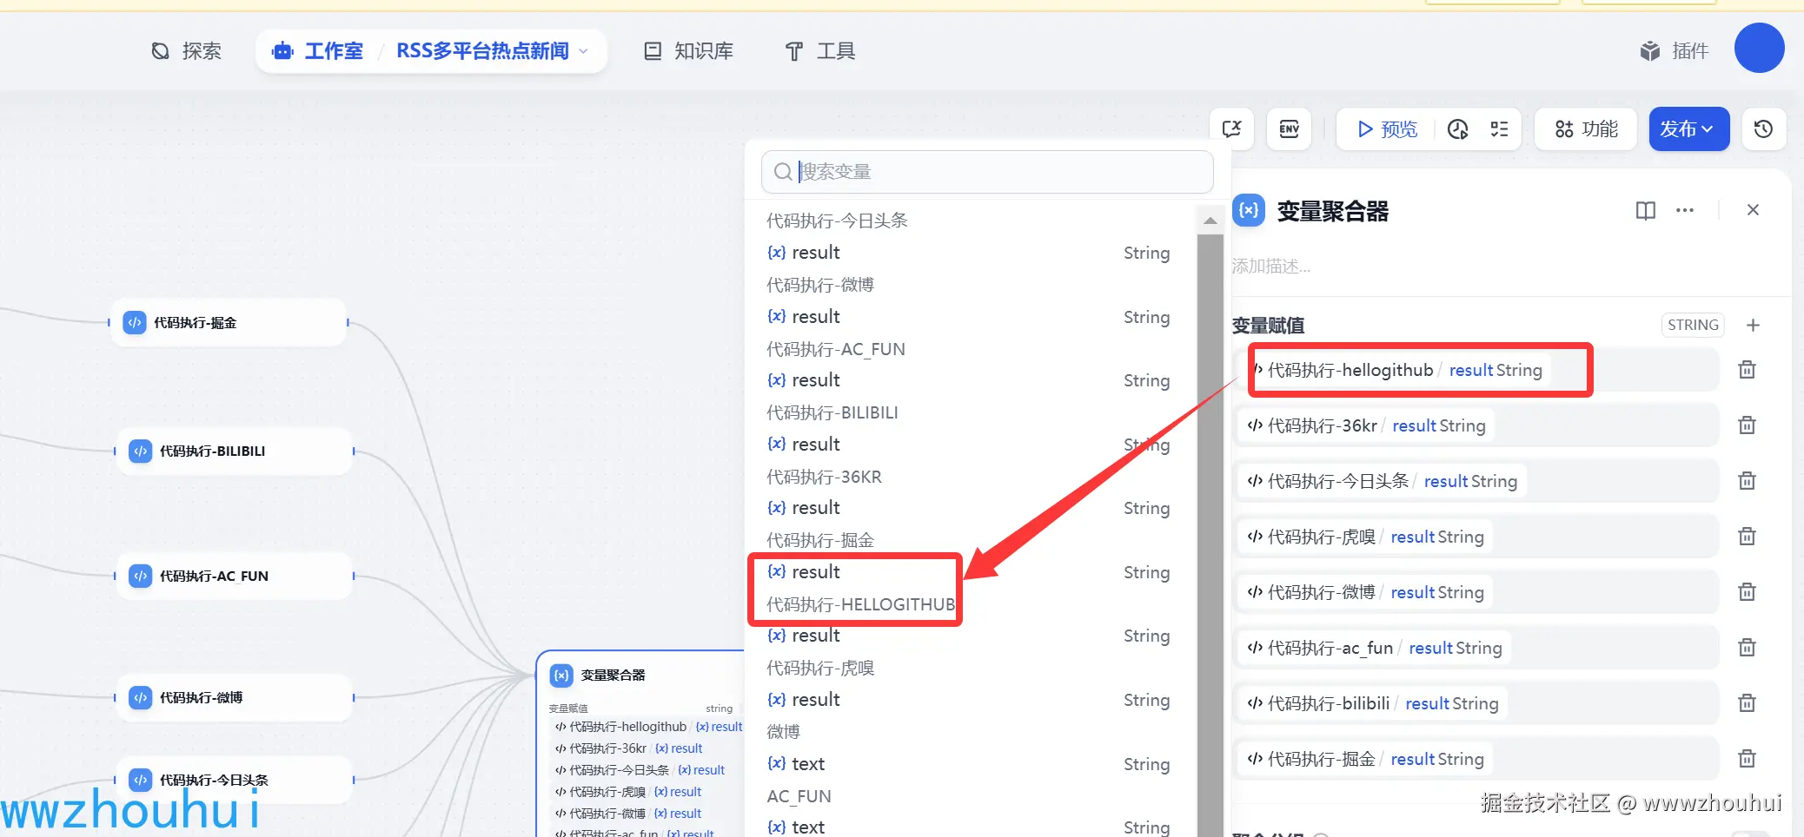
Task: Open the panel book/help icon
Action: [x=1645, y=210]
